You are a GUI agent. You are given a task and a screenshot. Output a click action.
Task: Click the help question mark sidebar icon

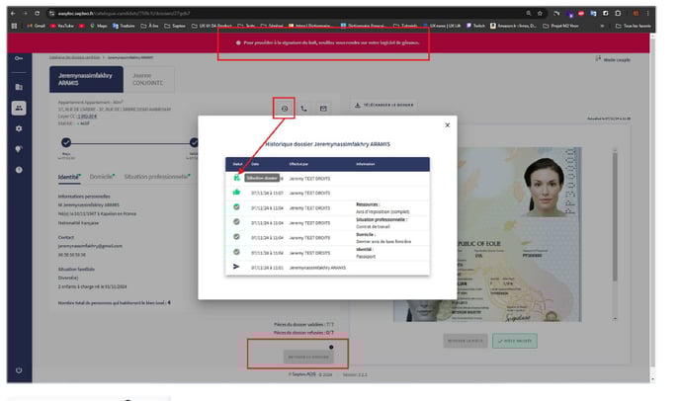pos(19,170)
